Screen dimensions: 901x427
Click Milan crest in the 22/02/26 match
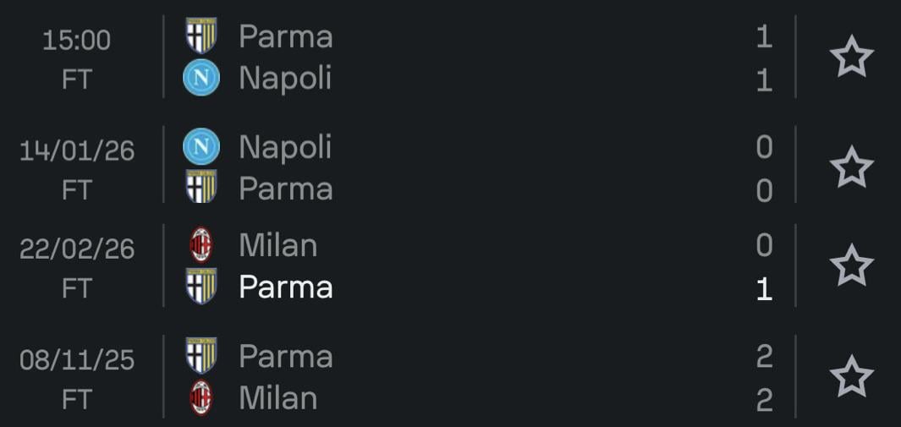coord(201,245)
